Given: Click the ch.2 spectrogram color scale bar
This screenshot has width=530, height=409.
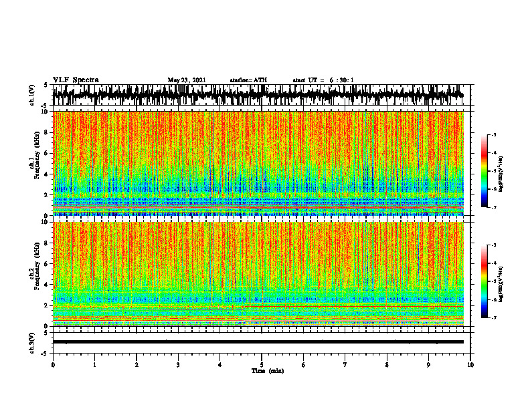Looking at the screenshot, I should [484, 281].
